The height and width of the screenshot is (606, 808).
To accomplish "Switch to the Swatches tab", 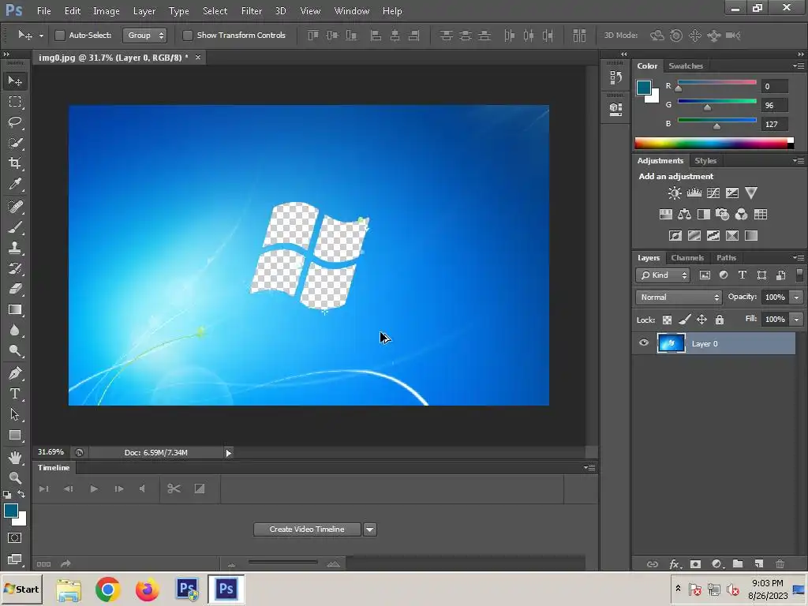I will pyautogui.click(x=686, y=66).
